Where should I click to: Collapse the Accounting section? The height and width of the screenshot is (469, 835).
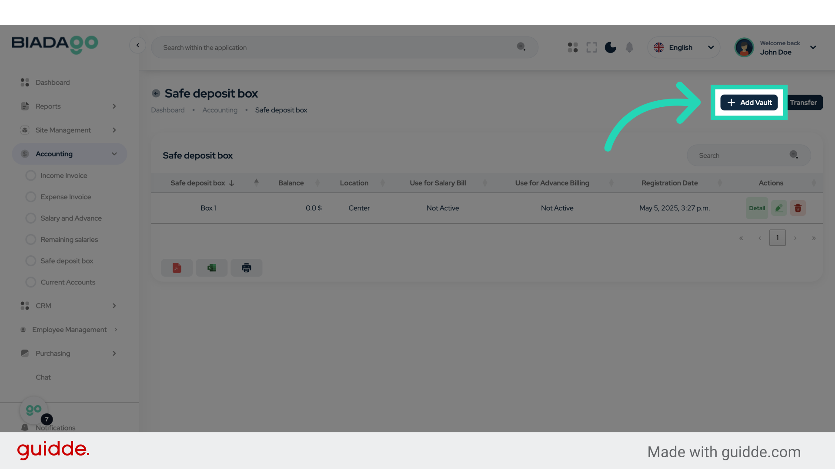[70, 154]
